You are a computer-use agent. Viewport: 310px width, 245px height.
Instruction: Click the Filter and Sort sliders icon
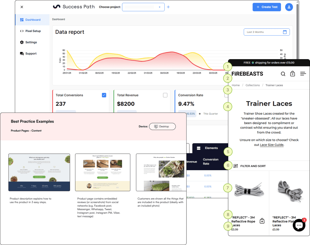coord(236,166)
